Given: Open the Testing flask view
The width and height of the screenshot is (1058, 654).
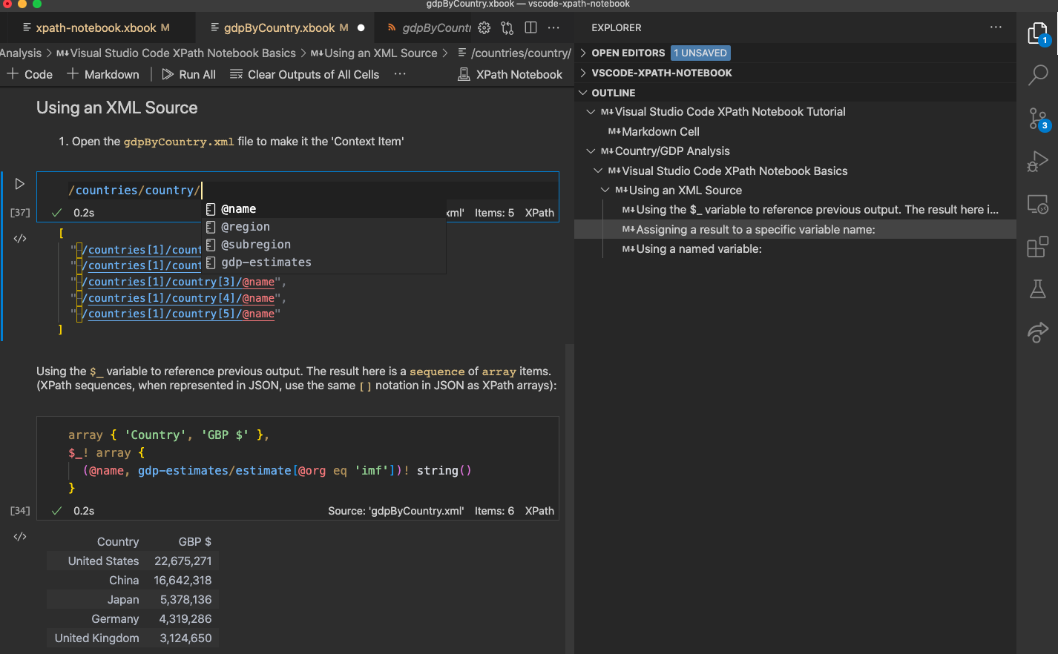Looking at the screenshot, I should coord(1037,289).
